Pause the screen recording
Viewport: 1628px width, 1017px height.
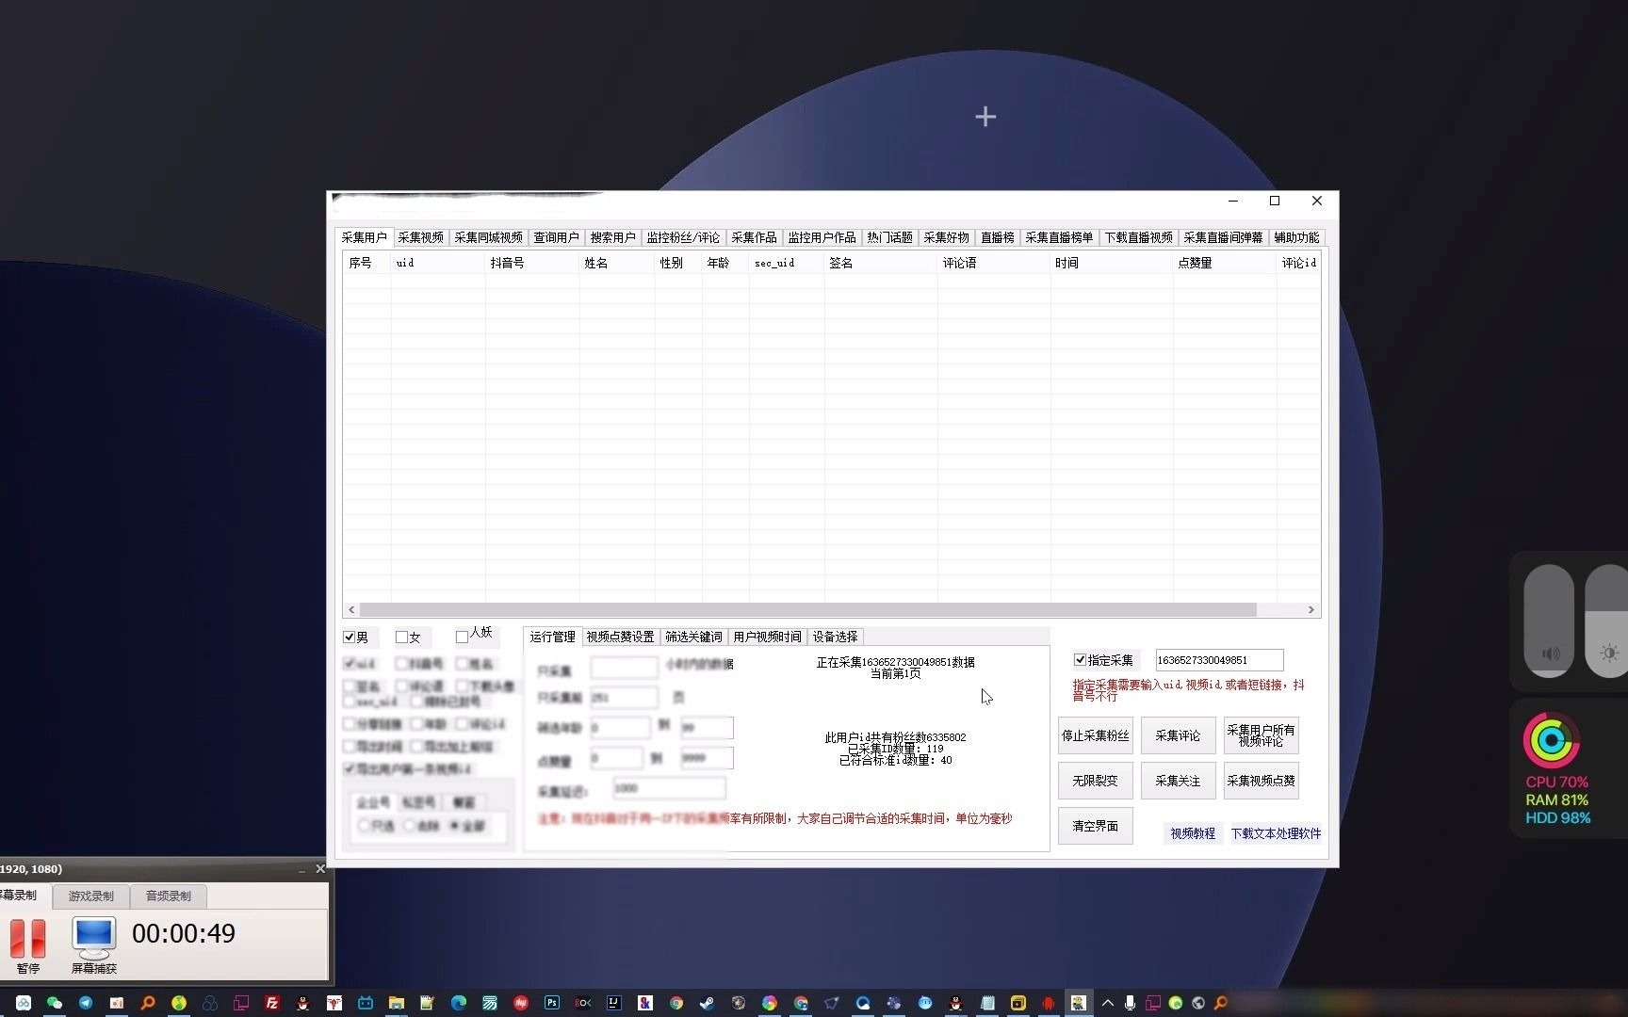(28, 946)
